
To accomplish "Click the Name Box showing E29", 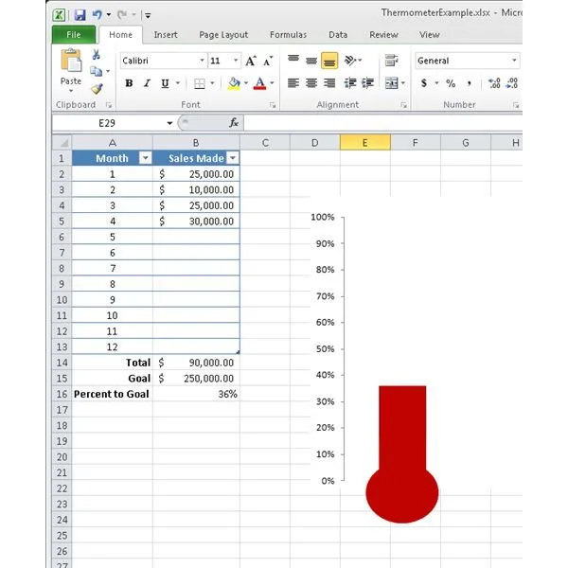I will point(109,123).
